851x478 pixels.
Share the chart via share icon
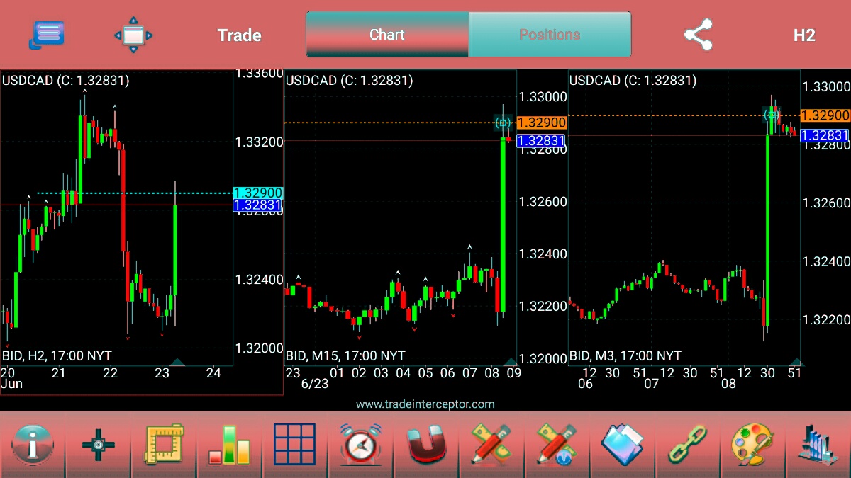(698, 35)
